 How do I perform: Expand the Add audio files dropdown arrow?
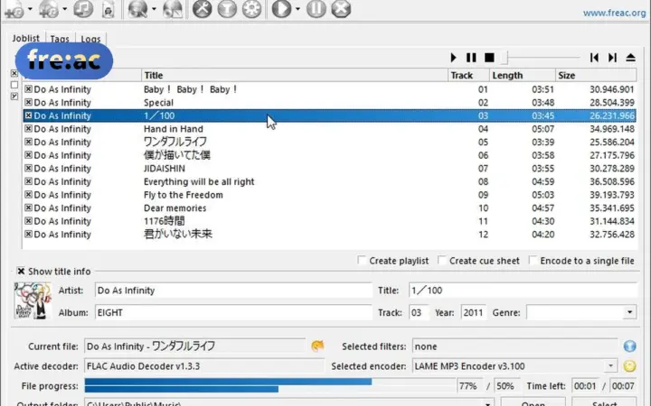tap(30, 9)
